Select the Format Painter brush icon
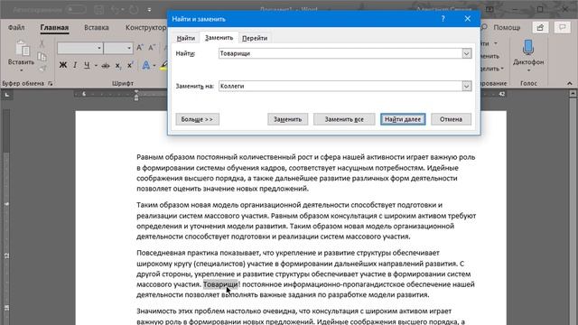The image size is (578, 325). tap(42, 69)
